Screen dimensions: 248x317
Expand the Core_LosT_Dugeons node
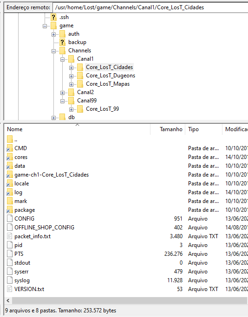tap(71, 76)
